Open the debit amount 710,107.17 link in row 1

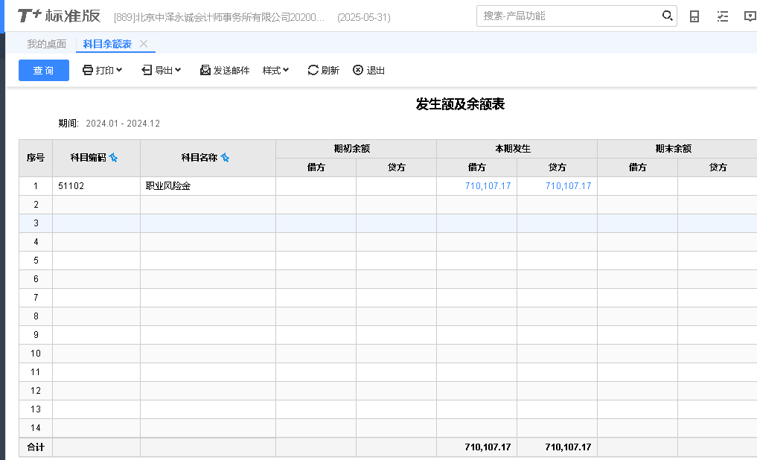coord(488,186)
